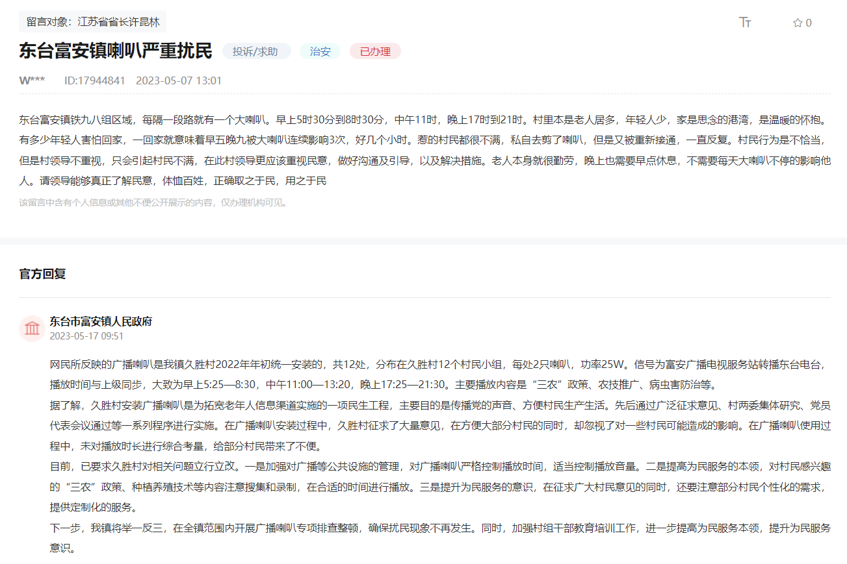The height and width of the screenshot is (564, 847).
Task: Click the font size adjustment icon
Action: pos(745,21)
